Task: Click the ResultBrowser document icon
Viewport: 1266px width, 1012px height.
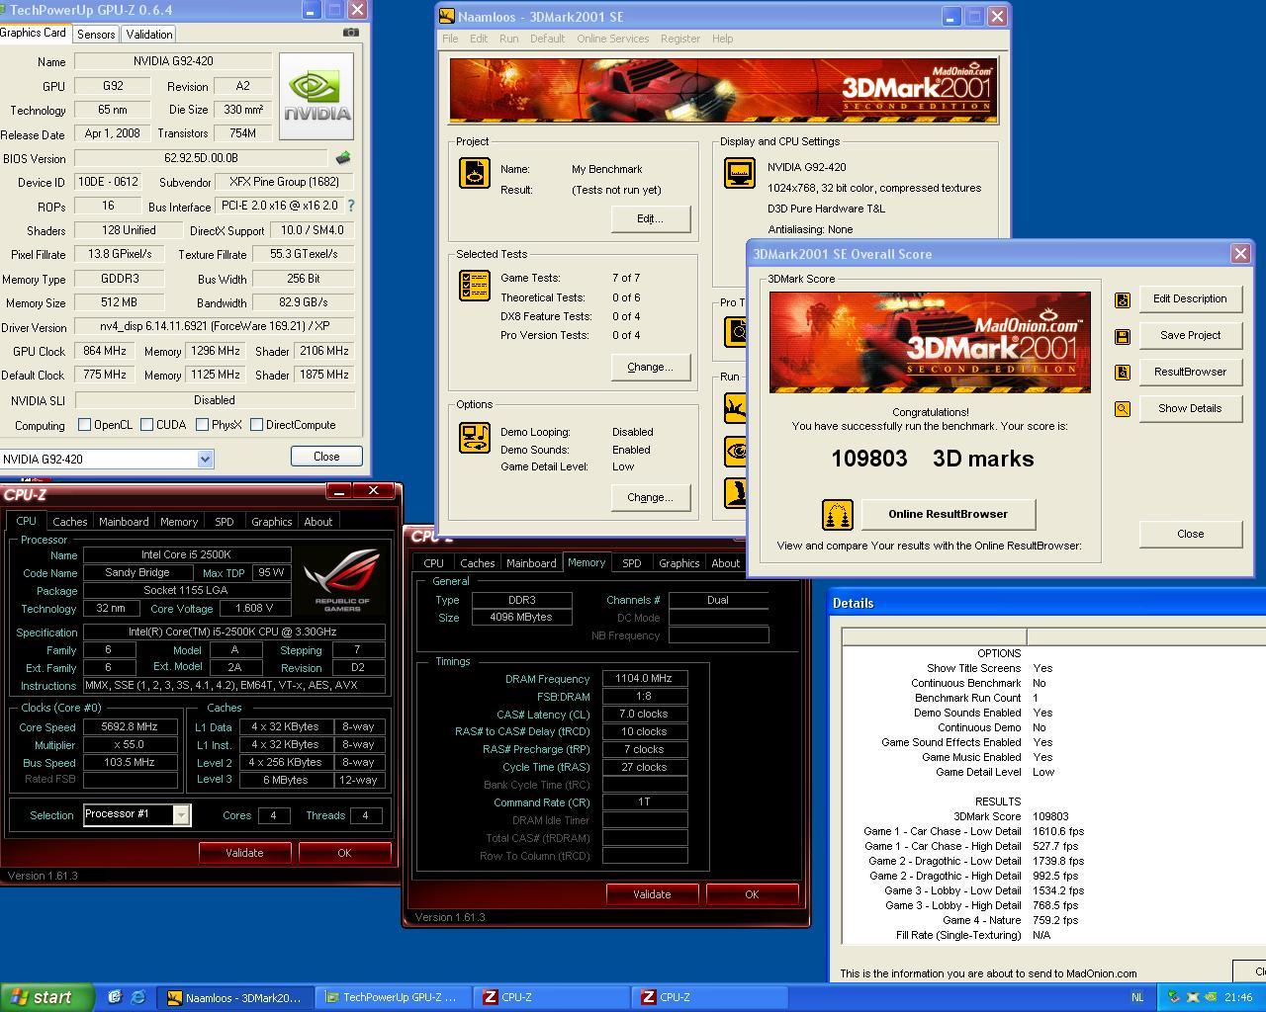Action: coord(1122,373)
